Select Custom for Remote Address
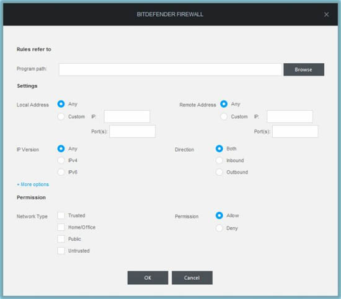This screenshot has height=299, width=341. point(224,116)
